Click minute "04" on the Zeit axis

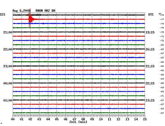point(48,119)
